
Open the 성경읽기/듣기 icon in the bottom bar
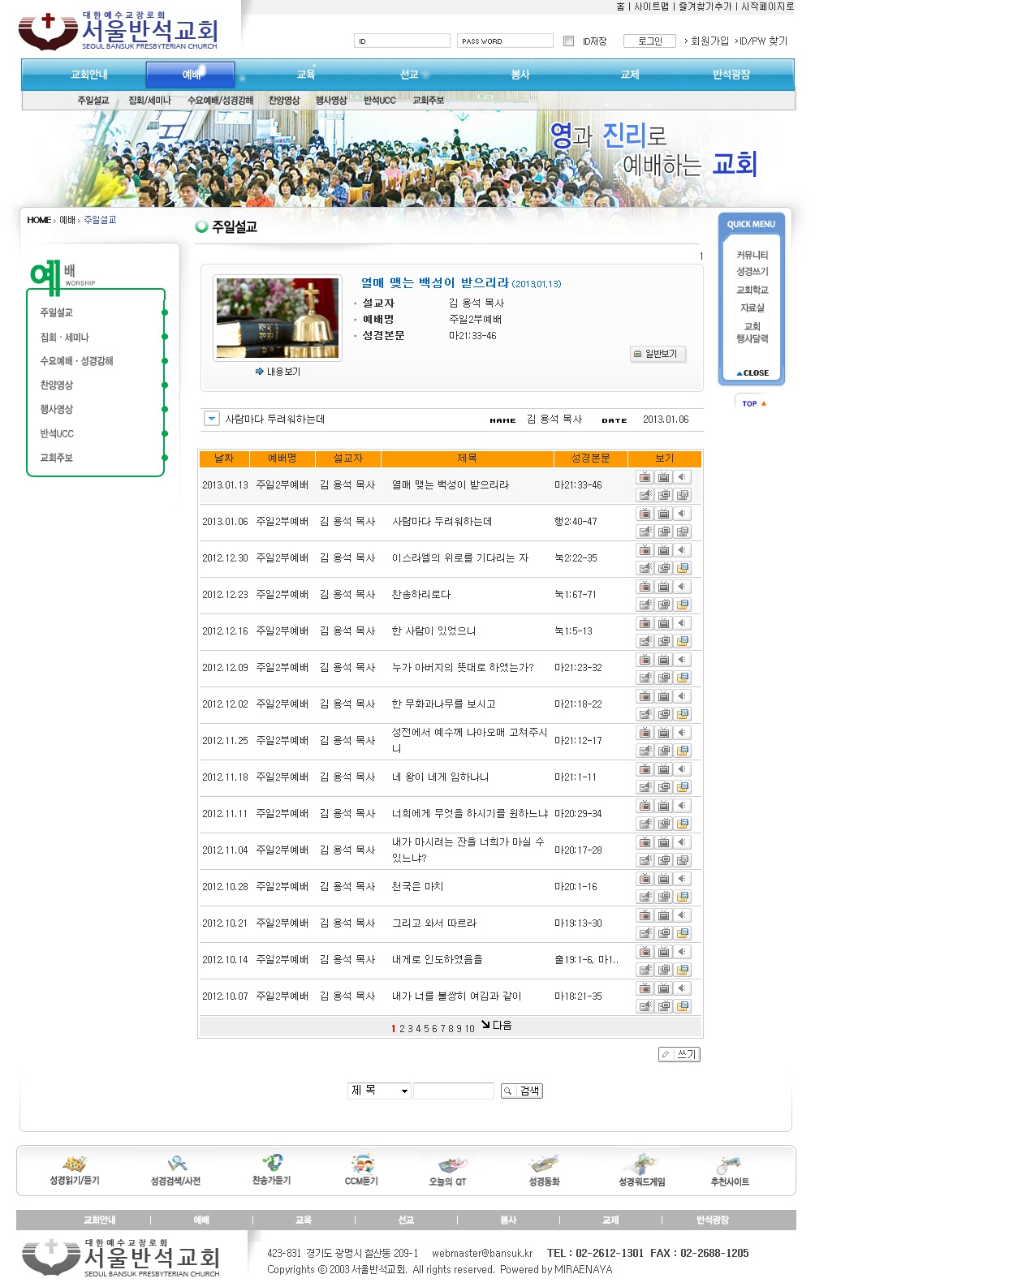[x=74, y=1164]
